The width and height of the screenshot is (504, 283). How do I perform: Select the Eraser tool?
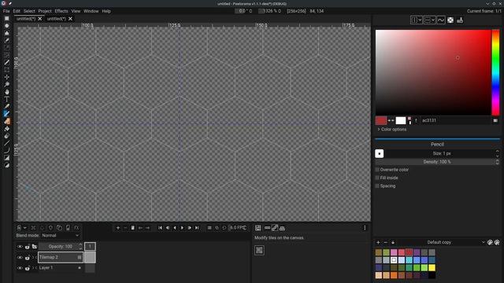click(x=7, y=121)
